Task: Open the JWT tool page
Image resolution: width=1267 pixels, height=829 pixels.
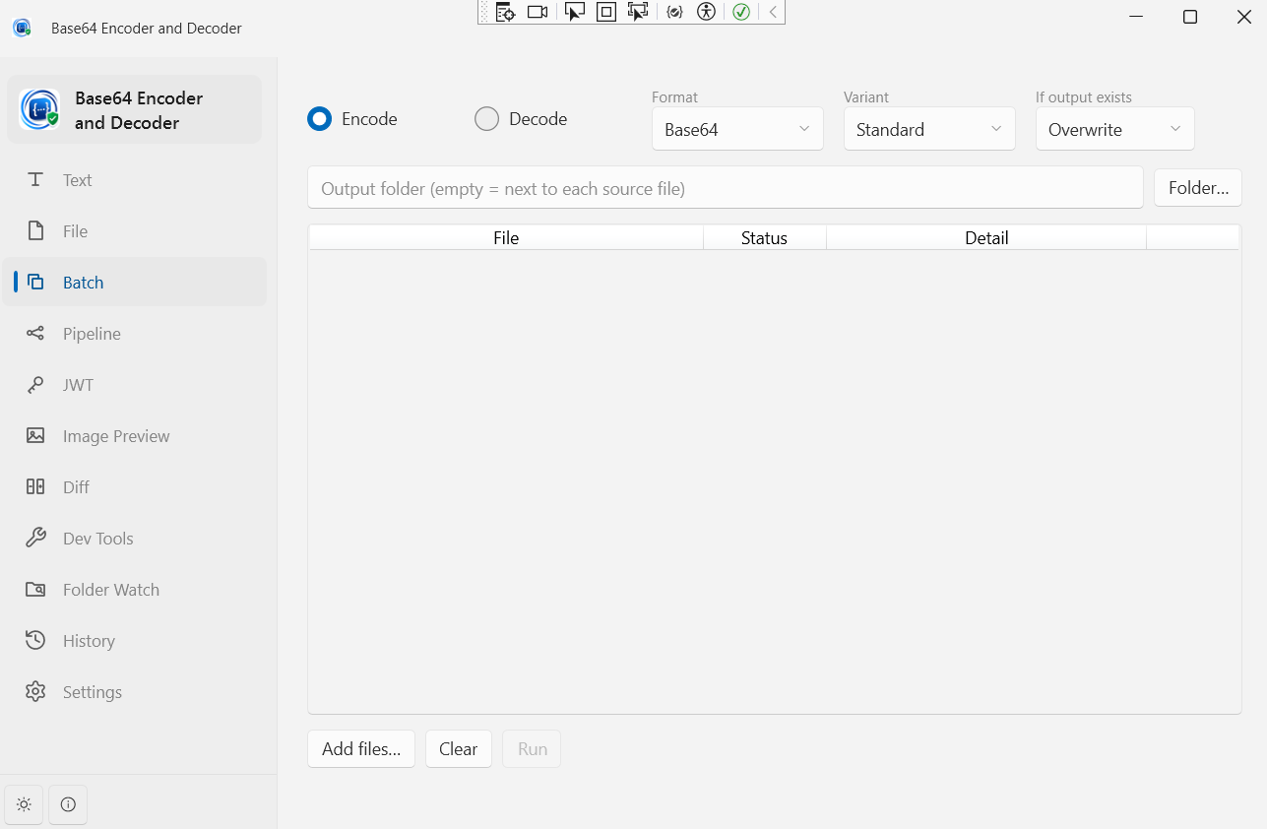Action: (x=134, y=385)
